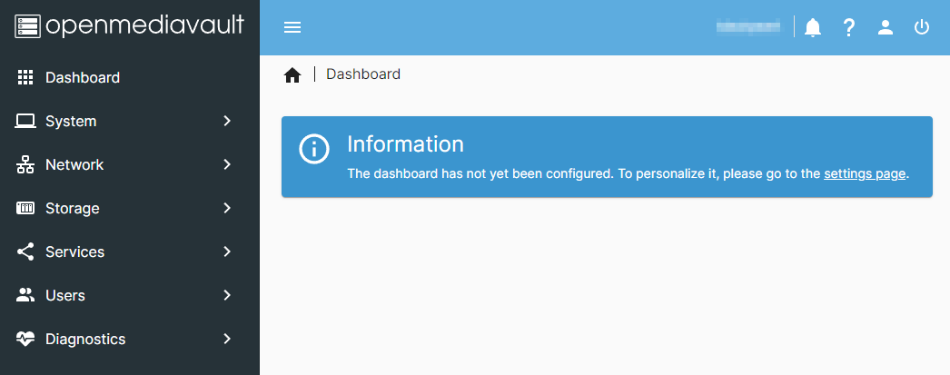This screenshot has width=950, height=375.
Task: Click the home breadcrumb icon
Action: point(292,75)
